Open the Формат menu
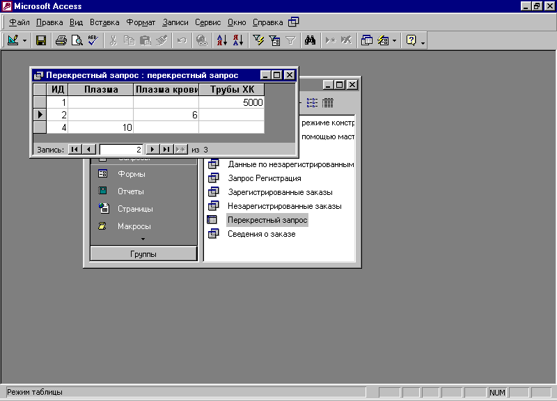 [141, 22]
